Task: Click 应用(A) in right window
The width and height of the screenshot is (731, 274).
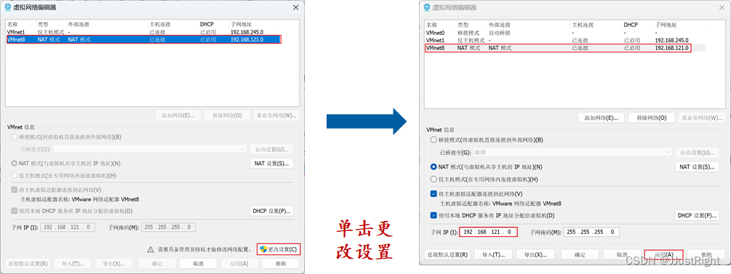Action: coord(663,255)
